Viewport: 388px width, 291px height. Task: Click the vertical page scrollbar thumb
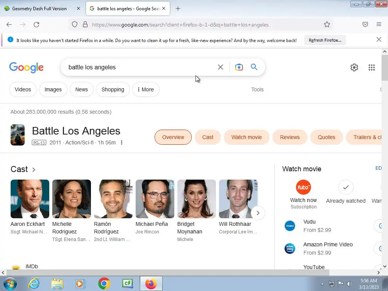click(385, 68)
